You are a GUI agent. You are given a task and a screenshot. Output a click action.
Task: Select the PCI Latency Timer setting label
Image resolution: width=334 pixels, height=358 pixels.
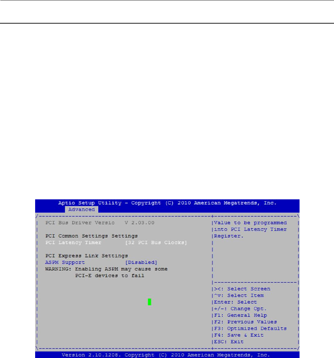[73, 242]
